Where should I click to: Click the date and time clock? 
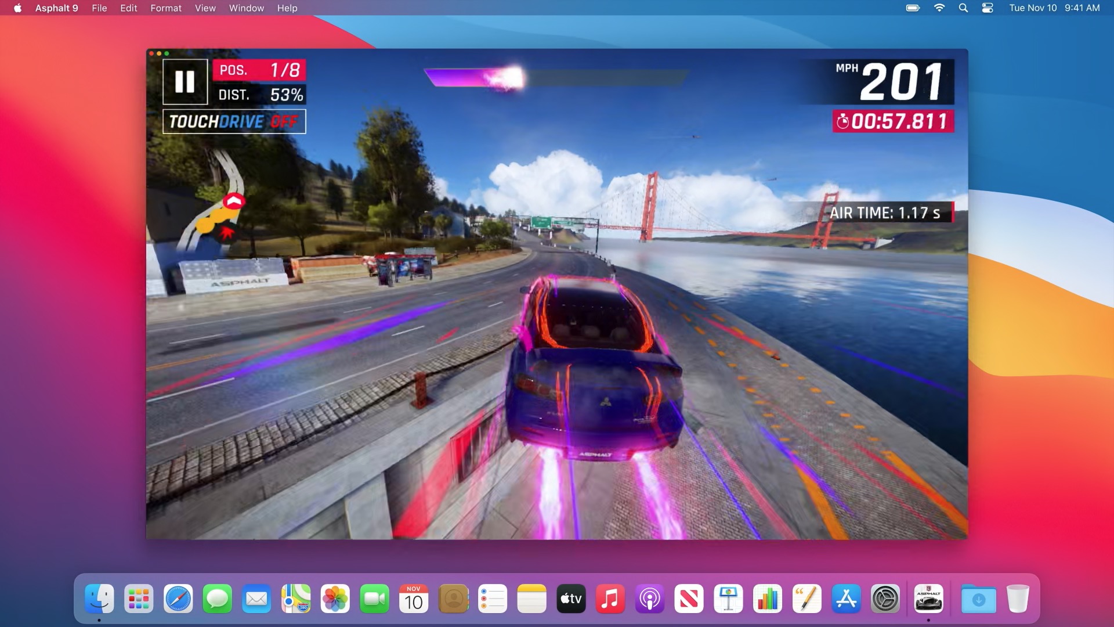point(1054,8)
